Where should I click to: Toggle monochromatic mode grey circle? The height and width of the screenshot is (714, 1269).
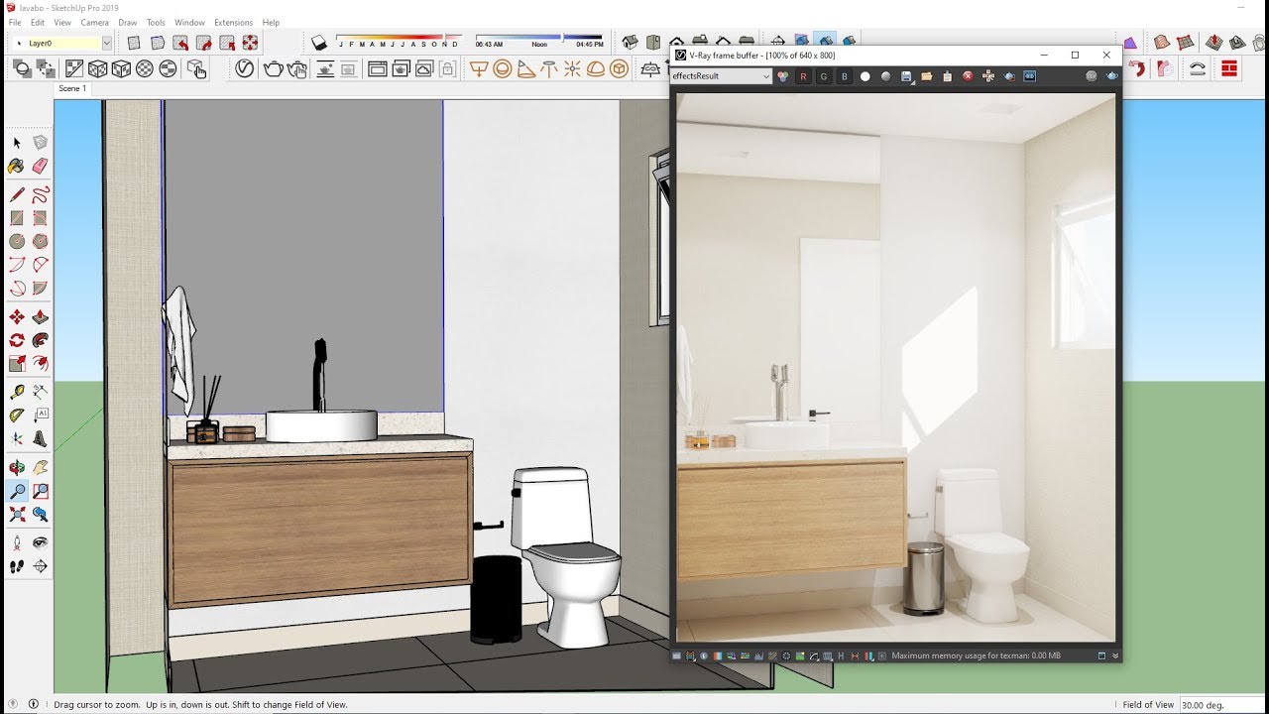[x=886, y=76]
